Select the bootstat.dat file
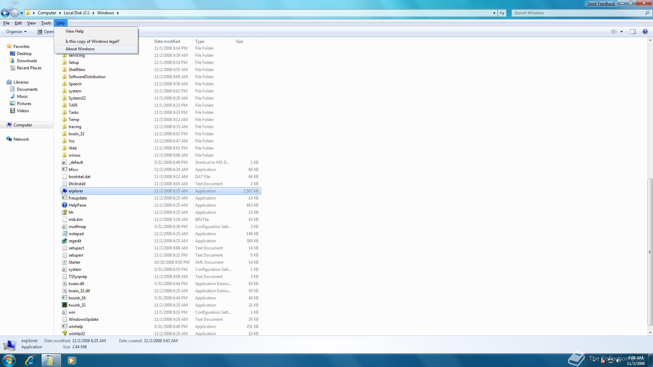Screen dimensions: 653x367 (79, 177)
